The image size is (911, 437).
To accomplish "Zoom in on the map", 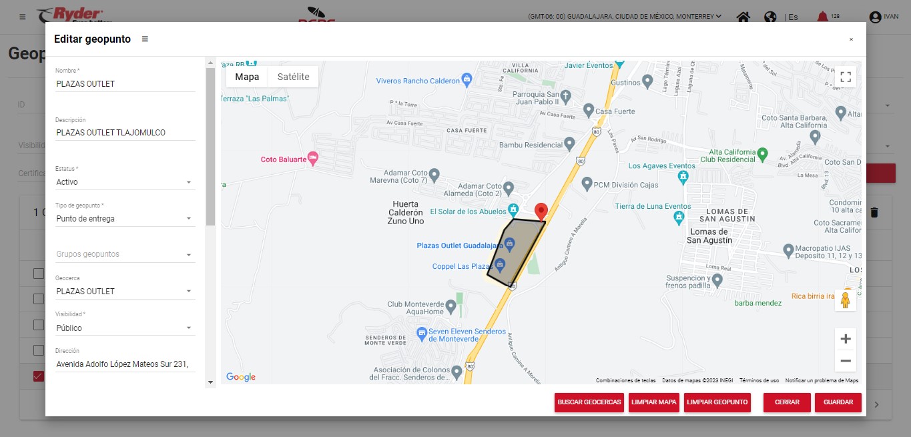I will (845, 339).
